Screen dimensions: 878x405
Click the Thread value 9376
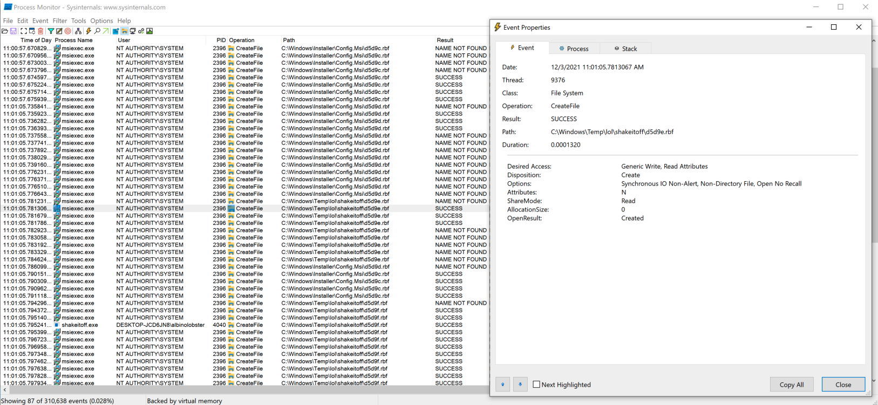tap(558, 80)
